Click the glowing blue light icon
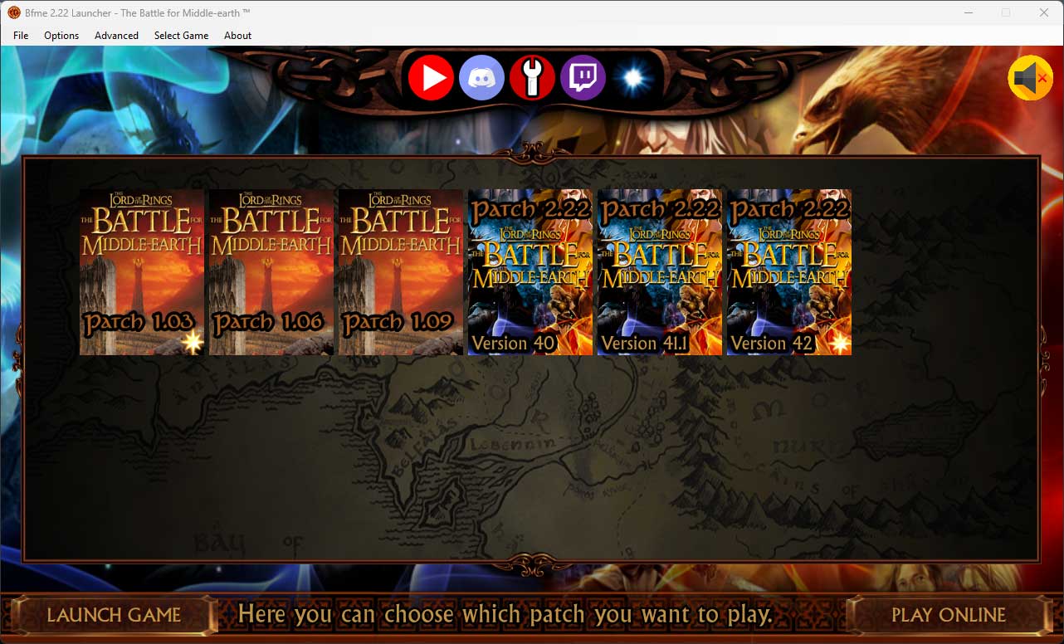The image size is (1064, 644). click(633, 78)
